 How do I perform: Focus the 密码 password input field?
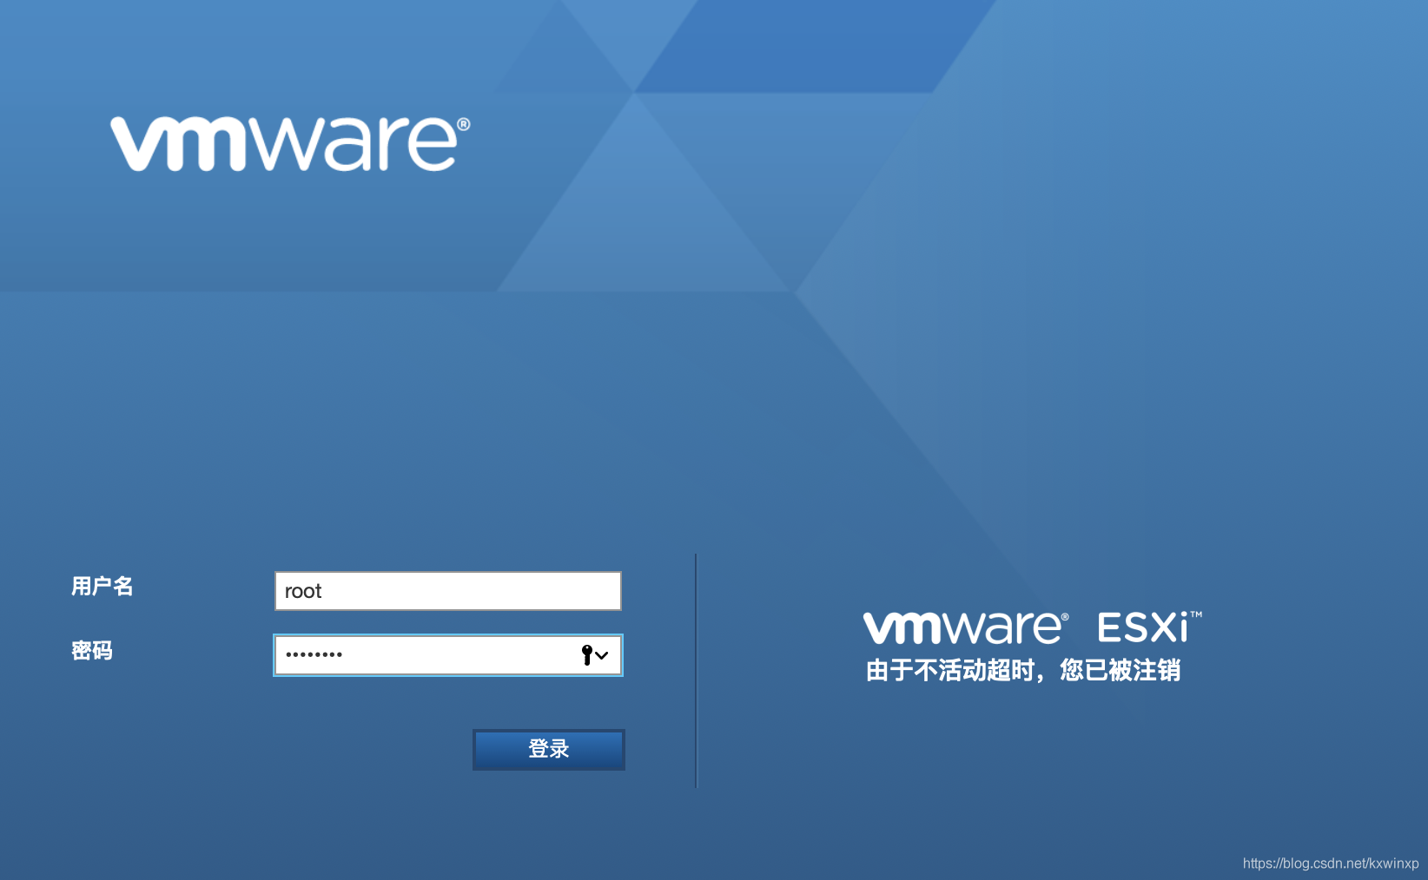click(x=426, y=655)
